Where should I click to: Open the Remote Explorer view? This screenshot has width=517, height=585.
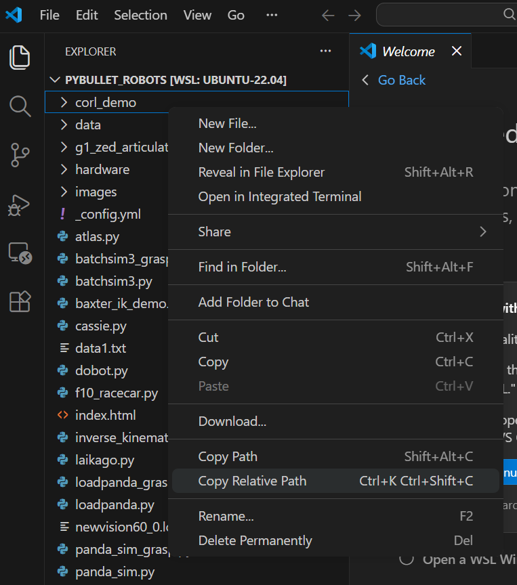coord(20,253)
